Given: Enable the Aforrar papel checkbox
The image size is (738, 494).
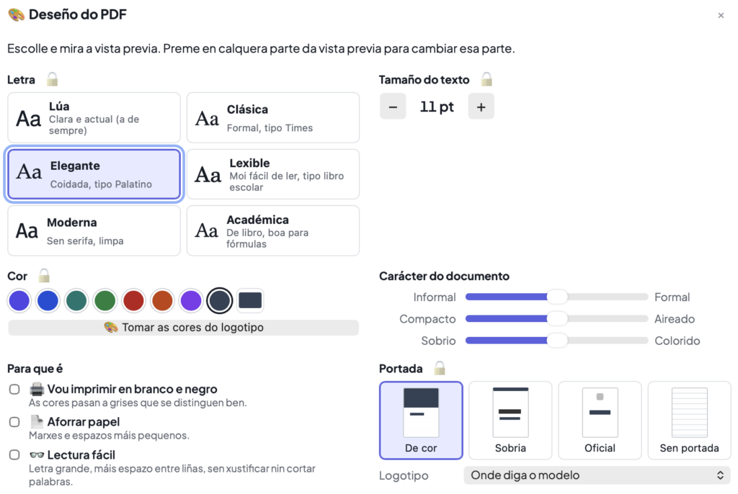Looking at the screenshot, I should coord(14,422).
